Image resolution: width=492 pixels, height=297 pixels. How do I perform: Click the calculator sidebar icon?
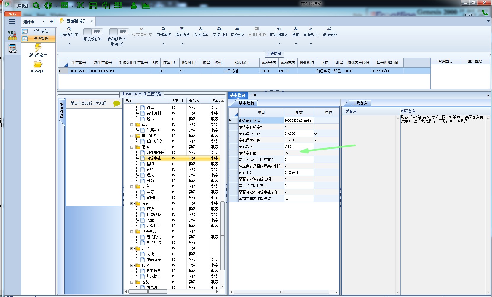click(12, 49)
